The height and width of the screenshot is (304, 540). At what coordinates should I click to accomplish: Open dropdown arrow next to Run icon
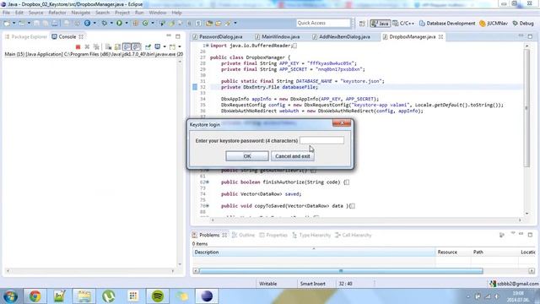click(x=127, y=23)
